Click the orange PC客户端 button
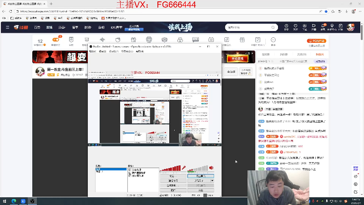364x205 pixels. [x=317, y=41]
